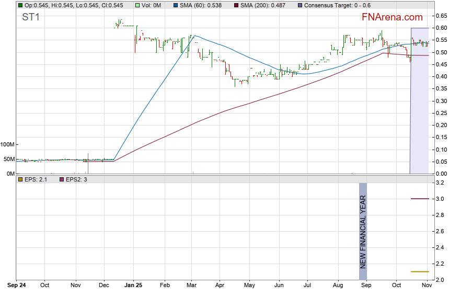
Task: Click the ST1 ticker symbol label
Action: (x=30, y=17)
